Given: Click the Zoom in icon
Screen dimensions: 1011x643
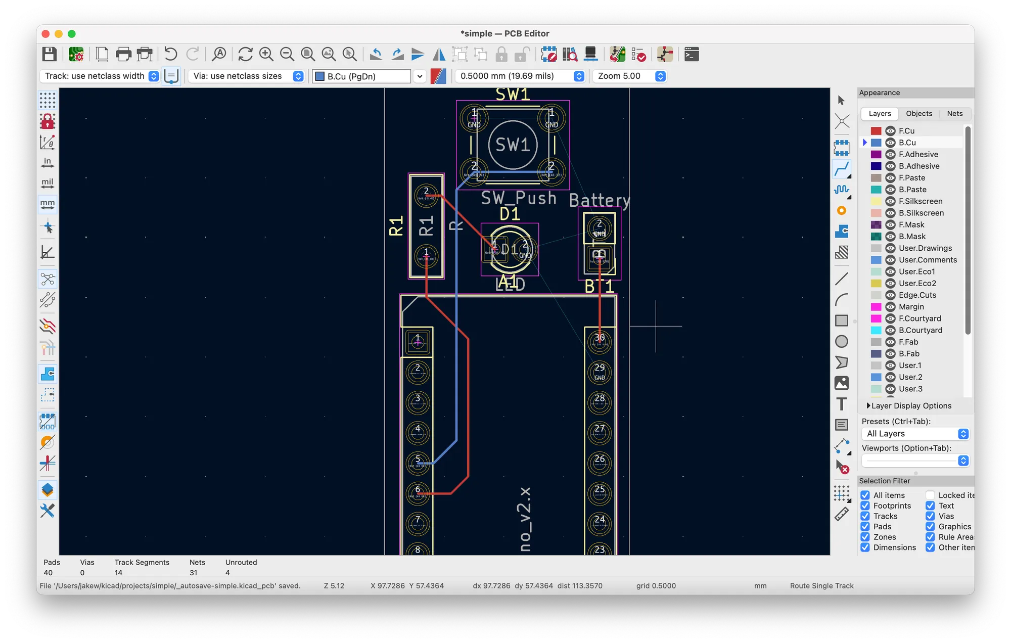Looking at the screenshot, I should click(x=266, y=54).
